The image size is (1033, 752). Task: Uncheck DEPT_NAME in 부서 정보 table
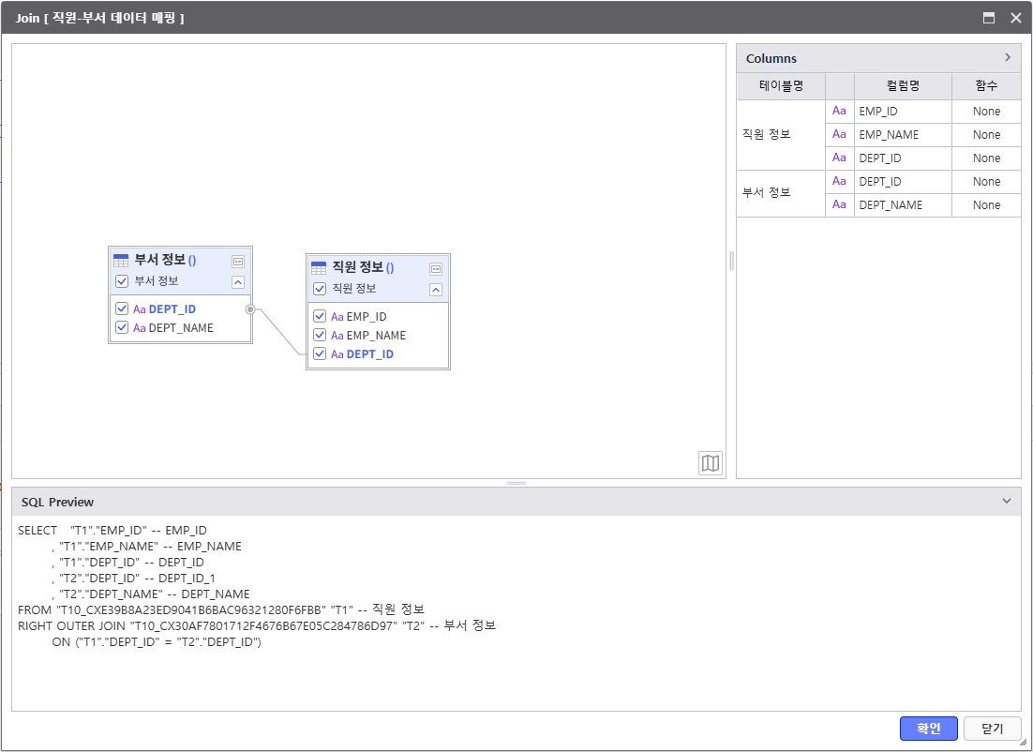(x=122, y=328)
